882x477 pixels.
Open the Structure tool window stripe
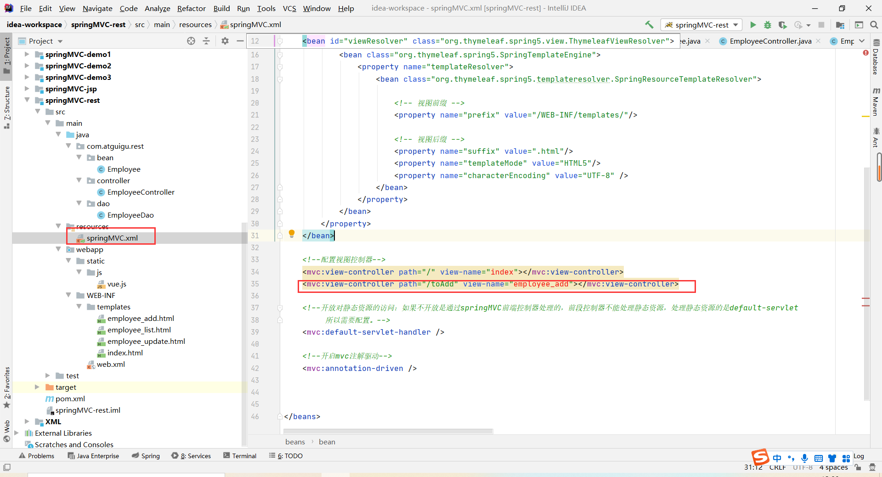[x=6, y=107]
